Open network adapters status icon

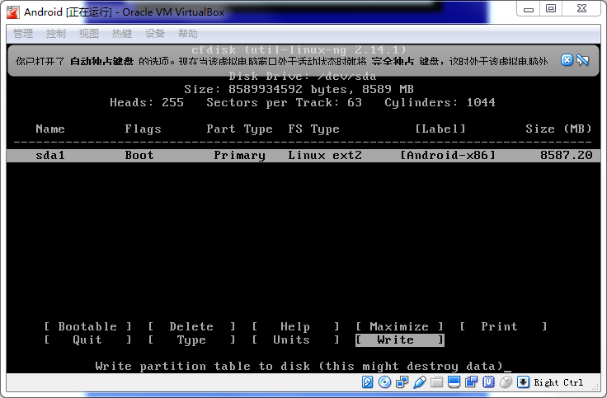pyautogui.click(x=402, y=382)
